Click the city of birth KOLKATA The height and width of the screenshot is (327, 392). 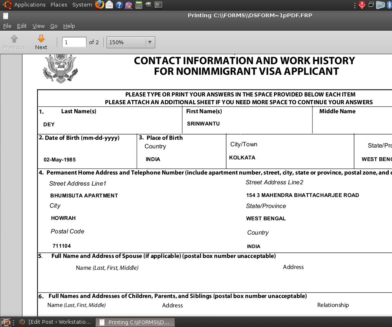(x=242, y=158)
